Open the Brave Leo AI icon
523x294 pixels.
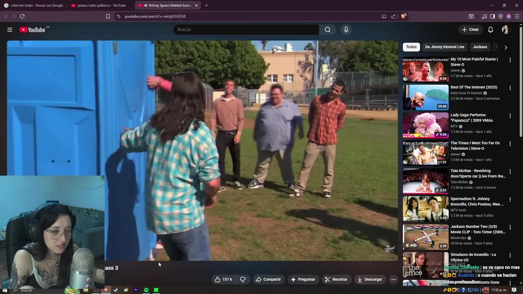point(509,16)
